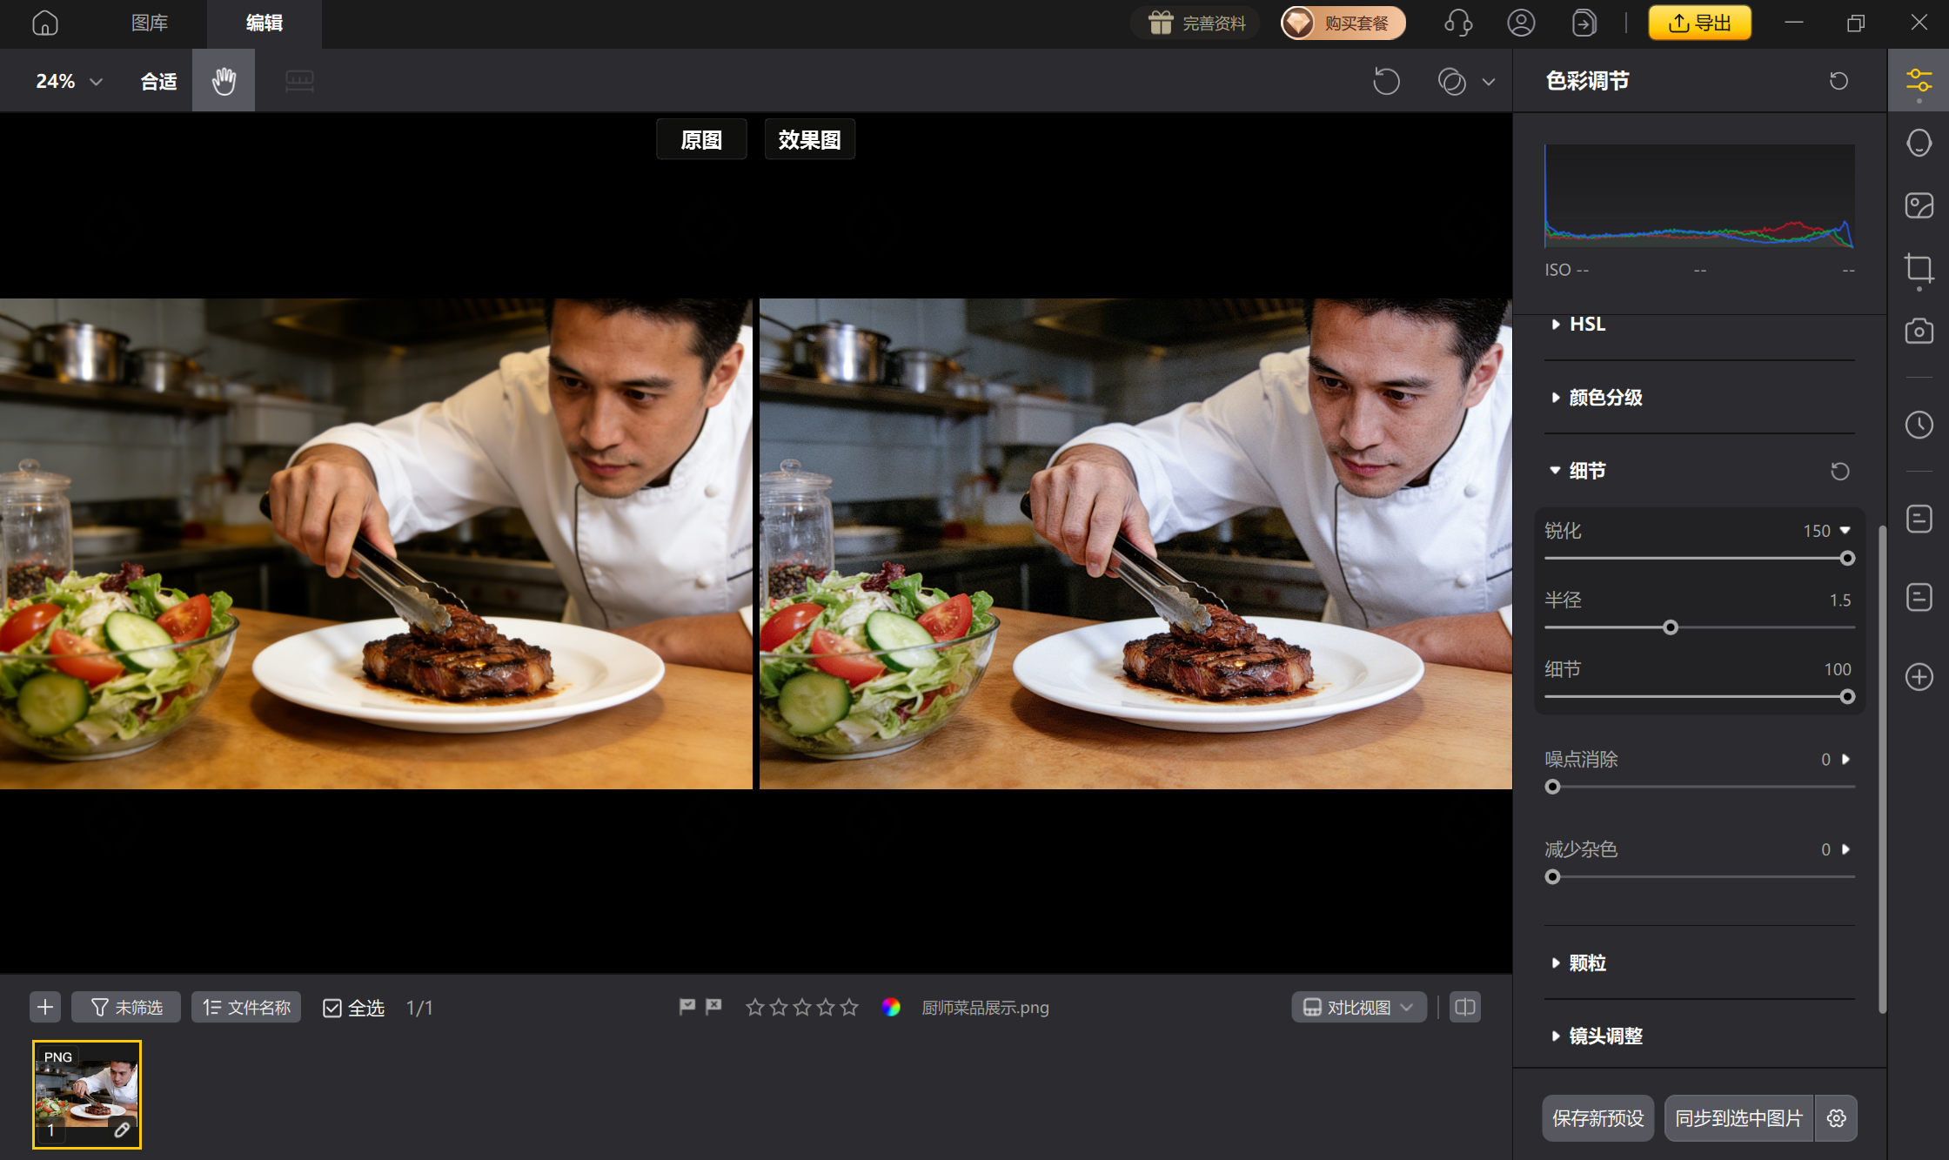Click the home icon
Screen dimensions: 1949x1160
45,23
